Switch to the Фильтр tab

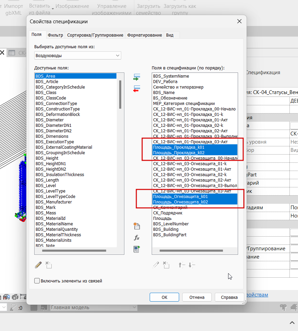tap(55, 35)
